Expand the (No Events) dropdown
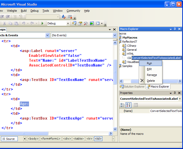The image size is (183, 149). (115, 35)
